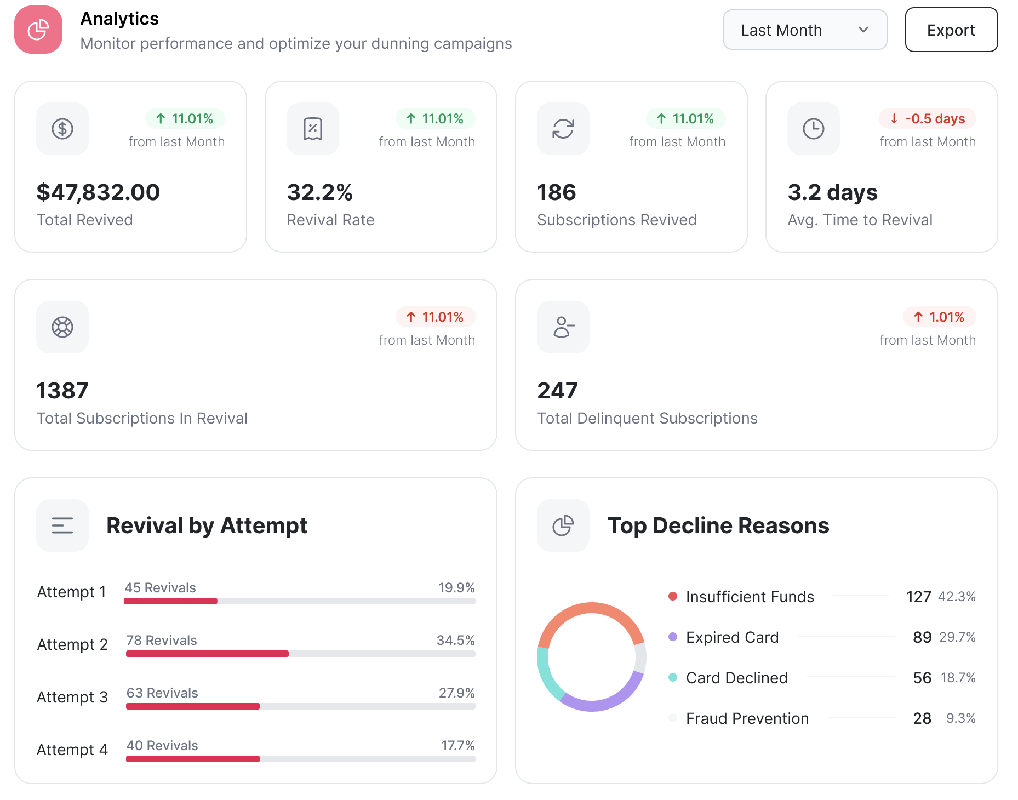Screen dimensions: 1018x800
Task: Click the dollar sign Total Revived icon
Action: pyautogui.click(x=62, y=129)
